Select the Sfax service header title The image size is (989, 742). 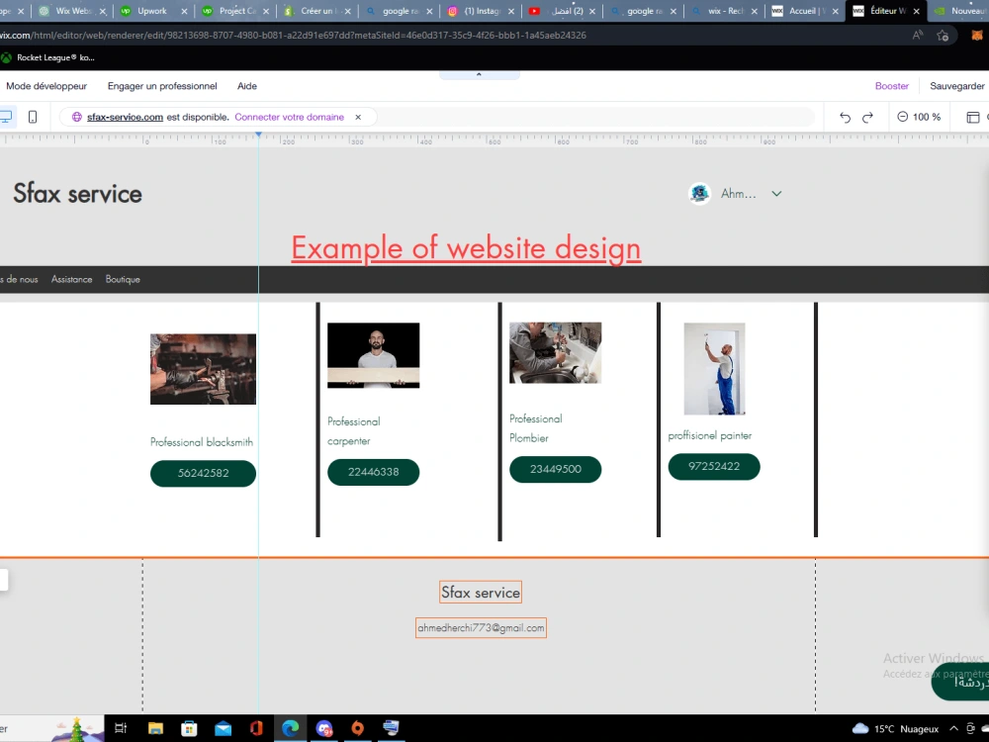[77, 193]
